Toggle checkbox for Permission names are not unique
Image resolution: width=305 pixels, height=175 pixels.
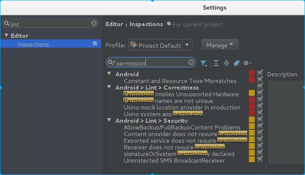[260, 100]
